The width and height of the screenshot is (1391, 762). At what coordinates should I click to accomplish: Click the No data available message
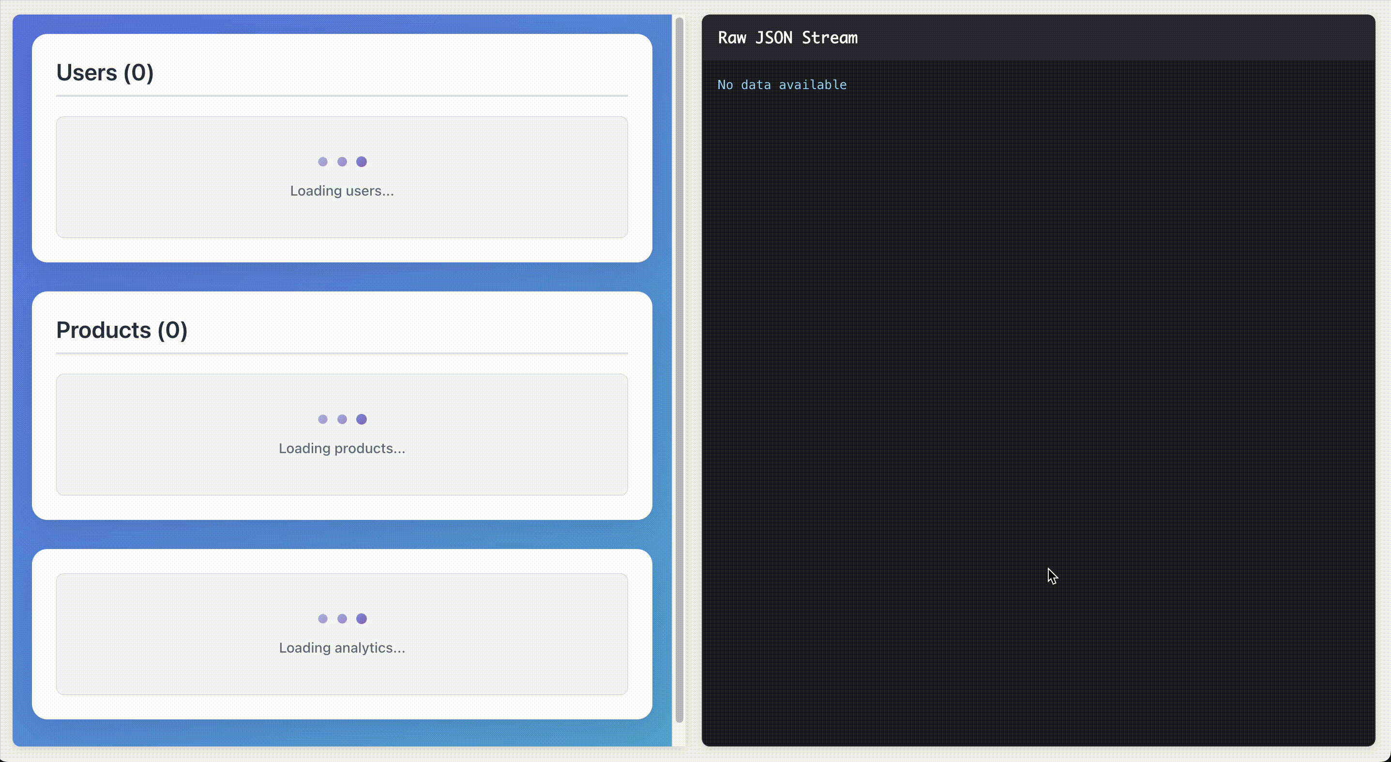coord(781,85)
